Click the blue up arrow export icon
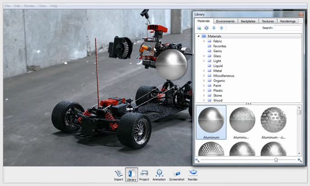This screenshot has width=310, height=186. (221, 28)
